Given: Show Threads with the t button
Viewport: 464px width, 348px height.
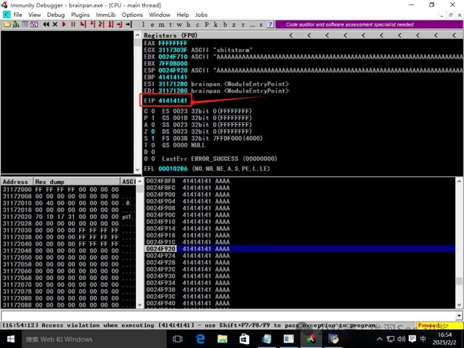Looking at the screenshot, I should (x=171, y=24).
